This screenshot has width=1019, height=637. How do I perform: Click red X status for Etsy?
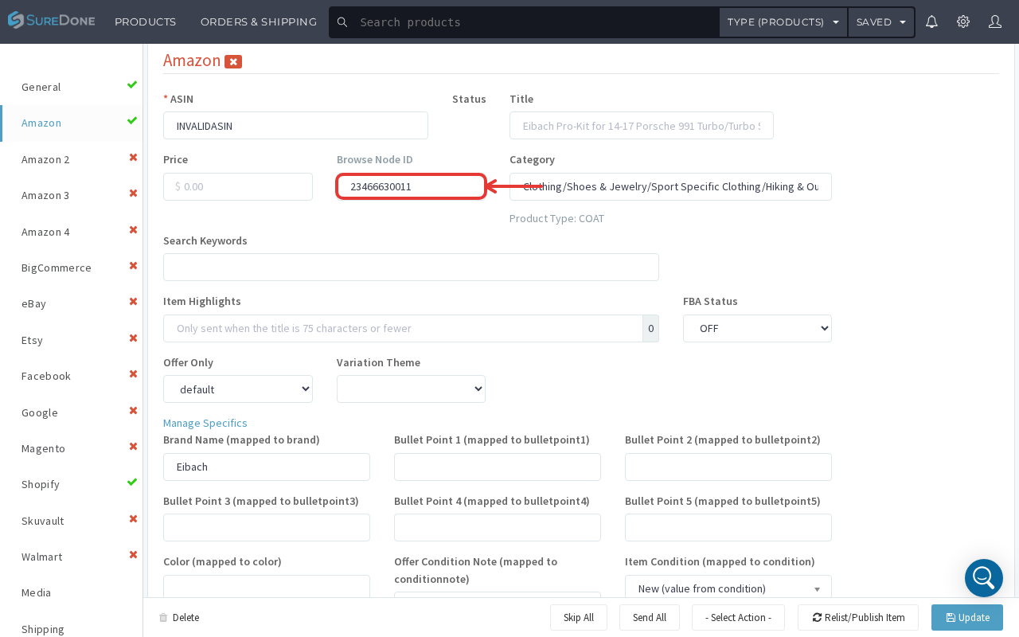coord(133,338)
